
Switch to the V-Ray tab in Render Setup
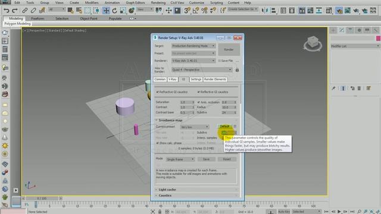pyautogui.click(x=173, y=79)
